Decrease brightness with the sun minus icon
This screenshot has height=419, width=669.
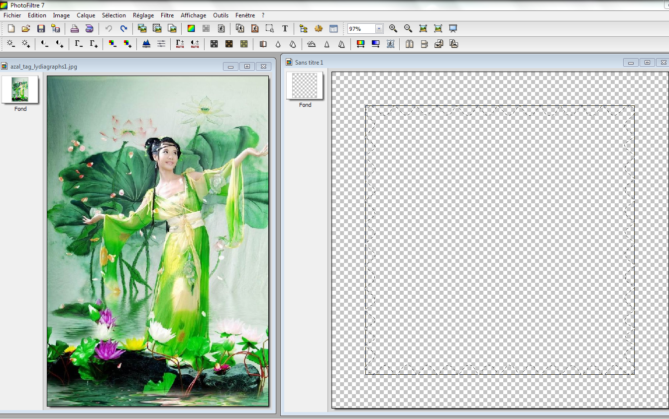tap(10, 44)
